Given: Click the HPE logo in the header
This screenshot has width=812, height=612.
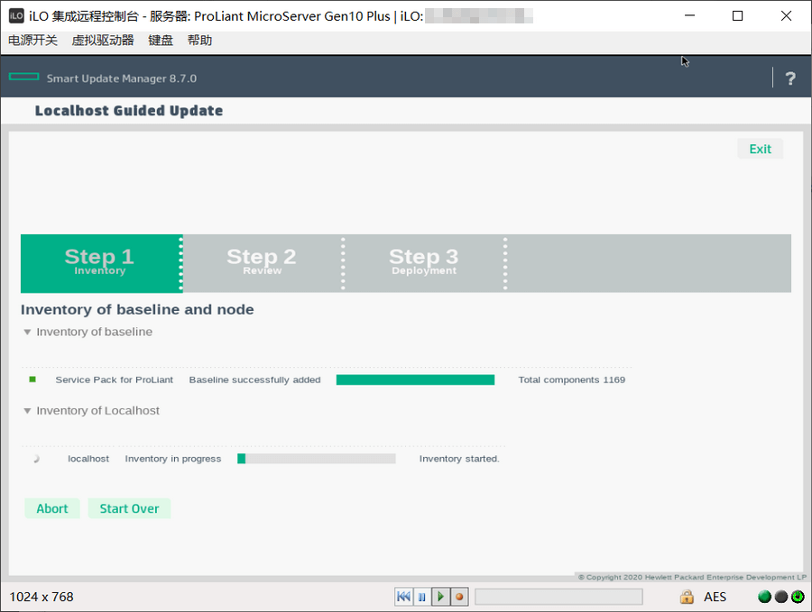Looking at the screenshot, I should [x=23, y=78].
